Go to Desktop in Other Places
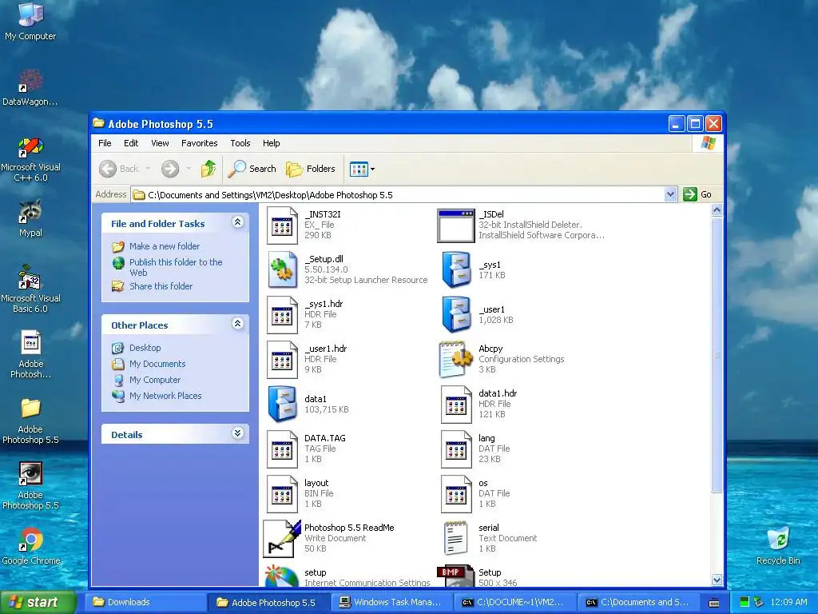 [x=145, y=348]
